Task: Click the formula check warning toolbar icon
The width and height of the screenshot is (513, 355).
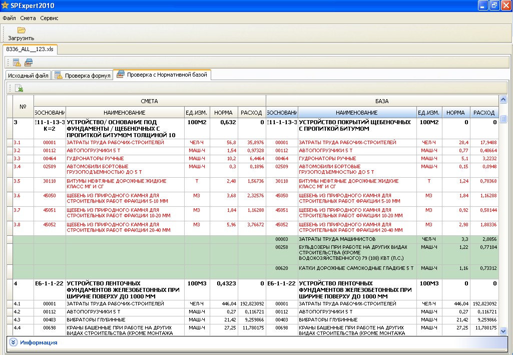Action: pyautogui.click(x=17, y=63)
